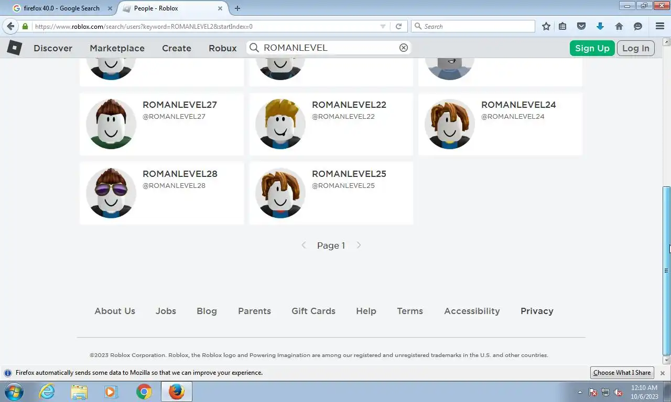This screenshot has height=402, width=671.
Task: Show hidden system tray icons arrow
Action: click(x=580, y=392)
